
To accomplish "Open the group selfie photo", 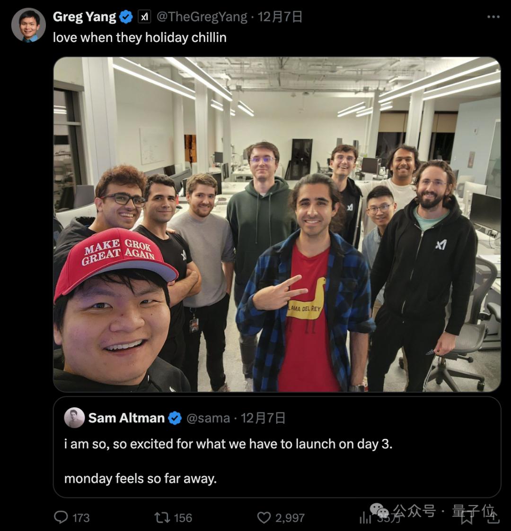I will (x=277, y=224).
